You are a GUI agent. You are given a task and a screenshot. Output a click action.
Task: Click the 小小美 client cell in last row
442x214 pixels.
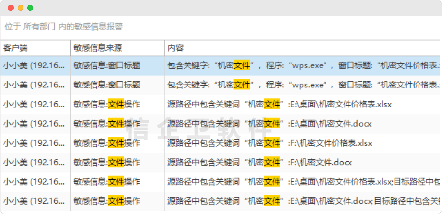coord(34,201)
